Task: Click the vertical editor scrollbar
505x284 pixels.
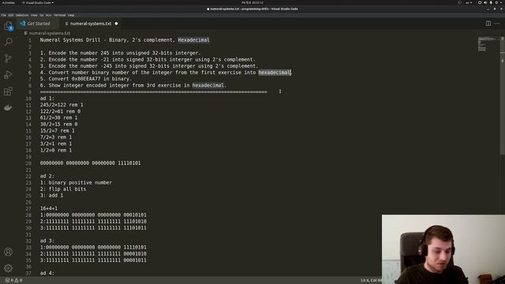Action: coord(503,96)
